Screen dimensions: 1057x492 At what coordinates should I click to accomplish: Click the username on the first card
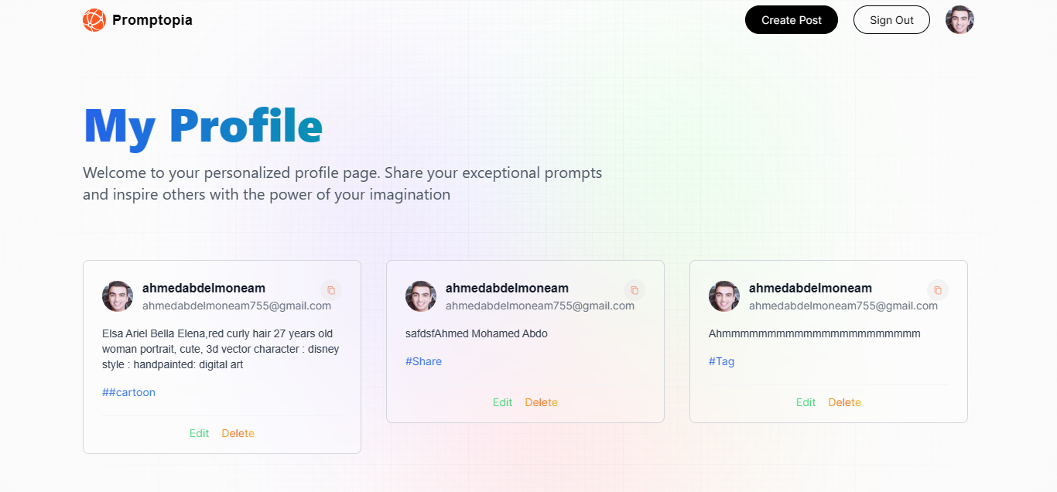click(204, 288)
